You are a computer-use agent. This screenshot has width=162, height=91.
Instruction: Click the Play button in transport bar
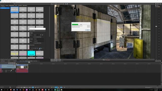[22, 87]
